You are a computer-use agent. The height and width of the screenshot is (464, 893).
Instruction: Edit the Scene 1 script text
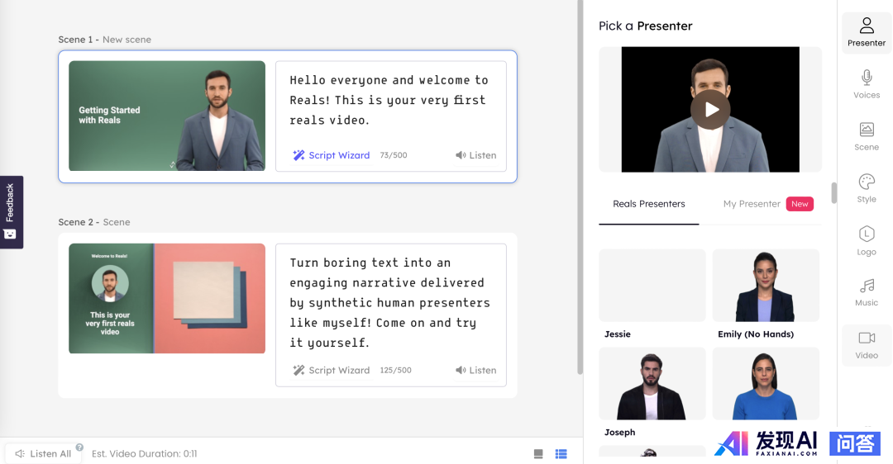point(389,100)
